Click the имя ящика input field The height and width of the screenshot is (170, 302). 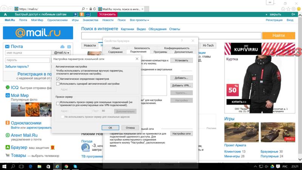pyautogui.click(x=28, y=53)
